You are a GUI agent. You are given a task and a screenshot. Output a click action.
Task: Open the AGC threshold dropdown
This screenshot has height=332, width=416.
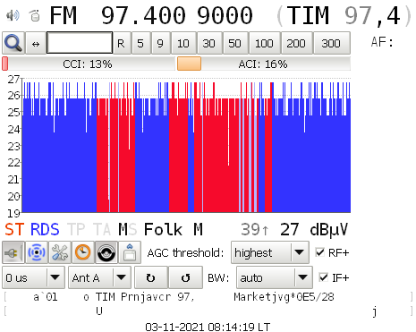[270, 252]
